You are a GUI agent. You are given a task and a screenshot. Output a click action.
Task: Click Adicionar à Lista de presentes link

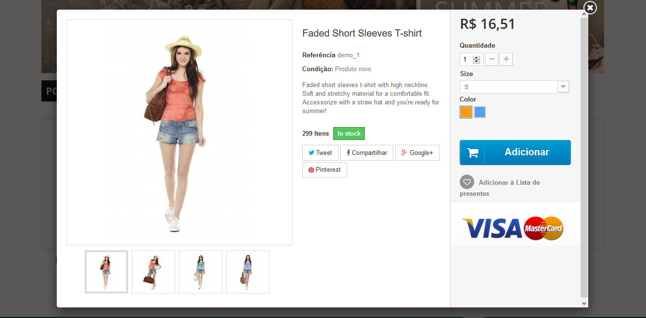[x=500, y=188]
